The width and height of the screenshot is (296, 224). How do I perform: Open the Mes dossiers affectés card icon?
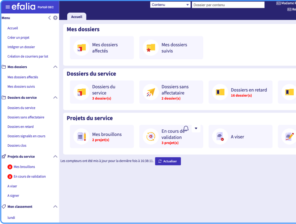tap(81, 48)
